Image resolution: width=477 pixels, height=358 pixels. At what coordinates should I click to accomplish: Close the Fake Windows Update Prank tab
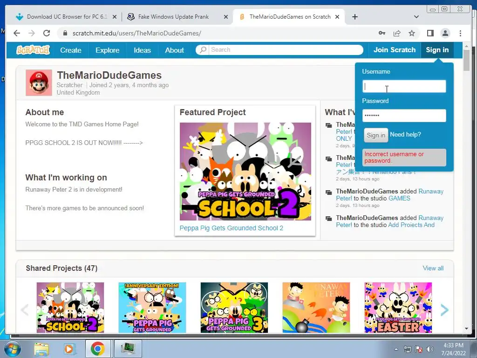click(x=226, y=17)
